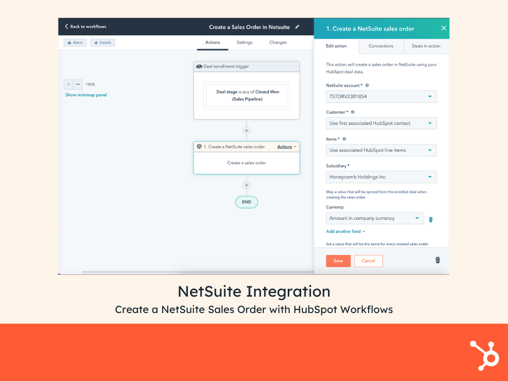Add a step below the enrollment trigger
The image size is (508, 381).
247,130
